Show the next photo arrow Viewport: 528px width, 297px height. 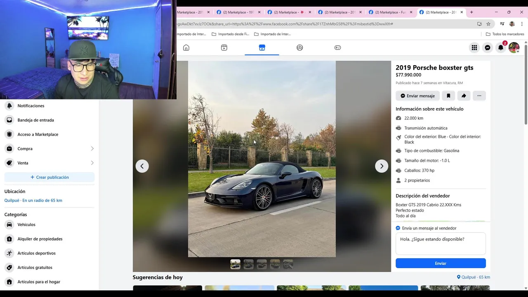tap(382, 166)
